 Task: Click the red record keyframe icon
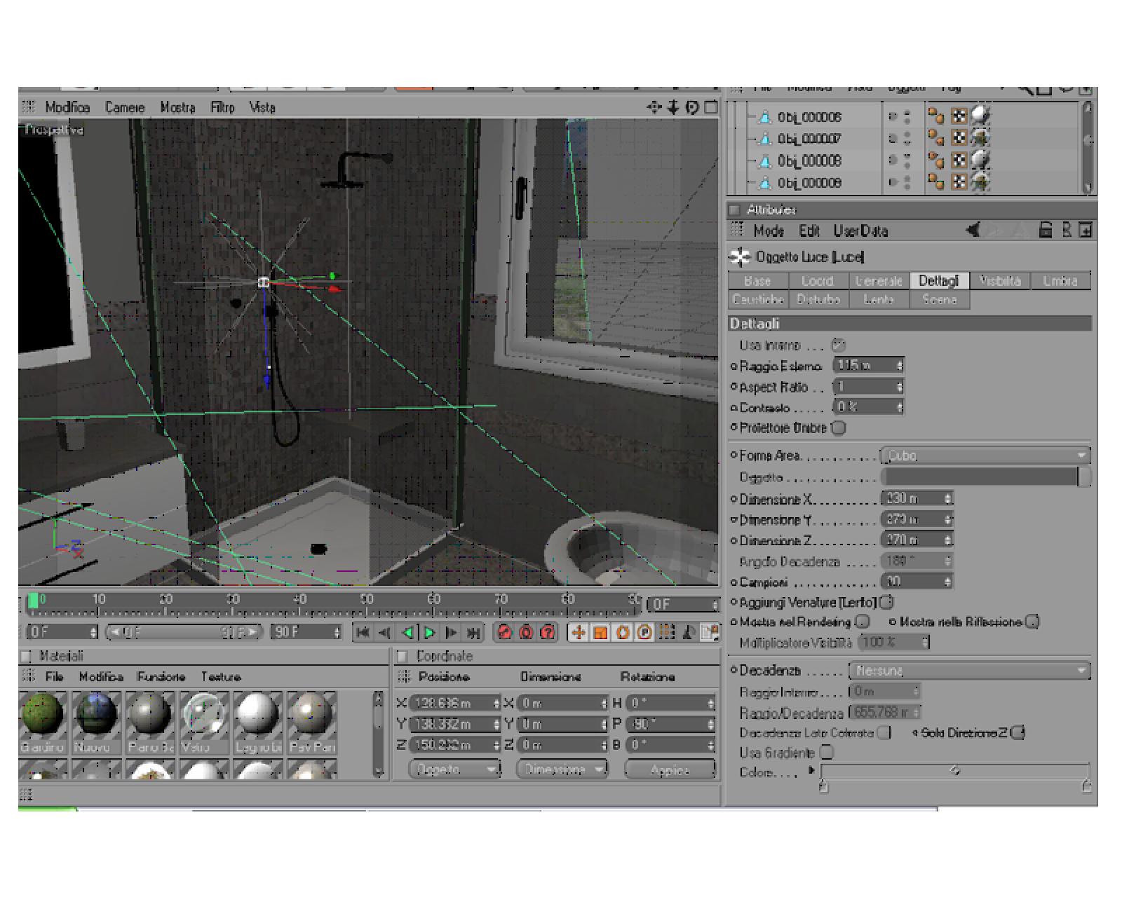click(504, 633)
